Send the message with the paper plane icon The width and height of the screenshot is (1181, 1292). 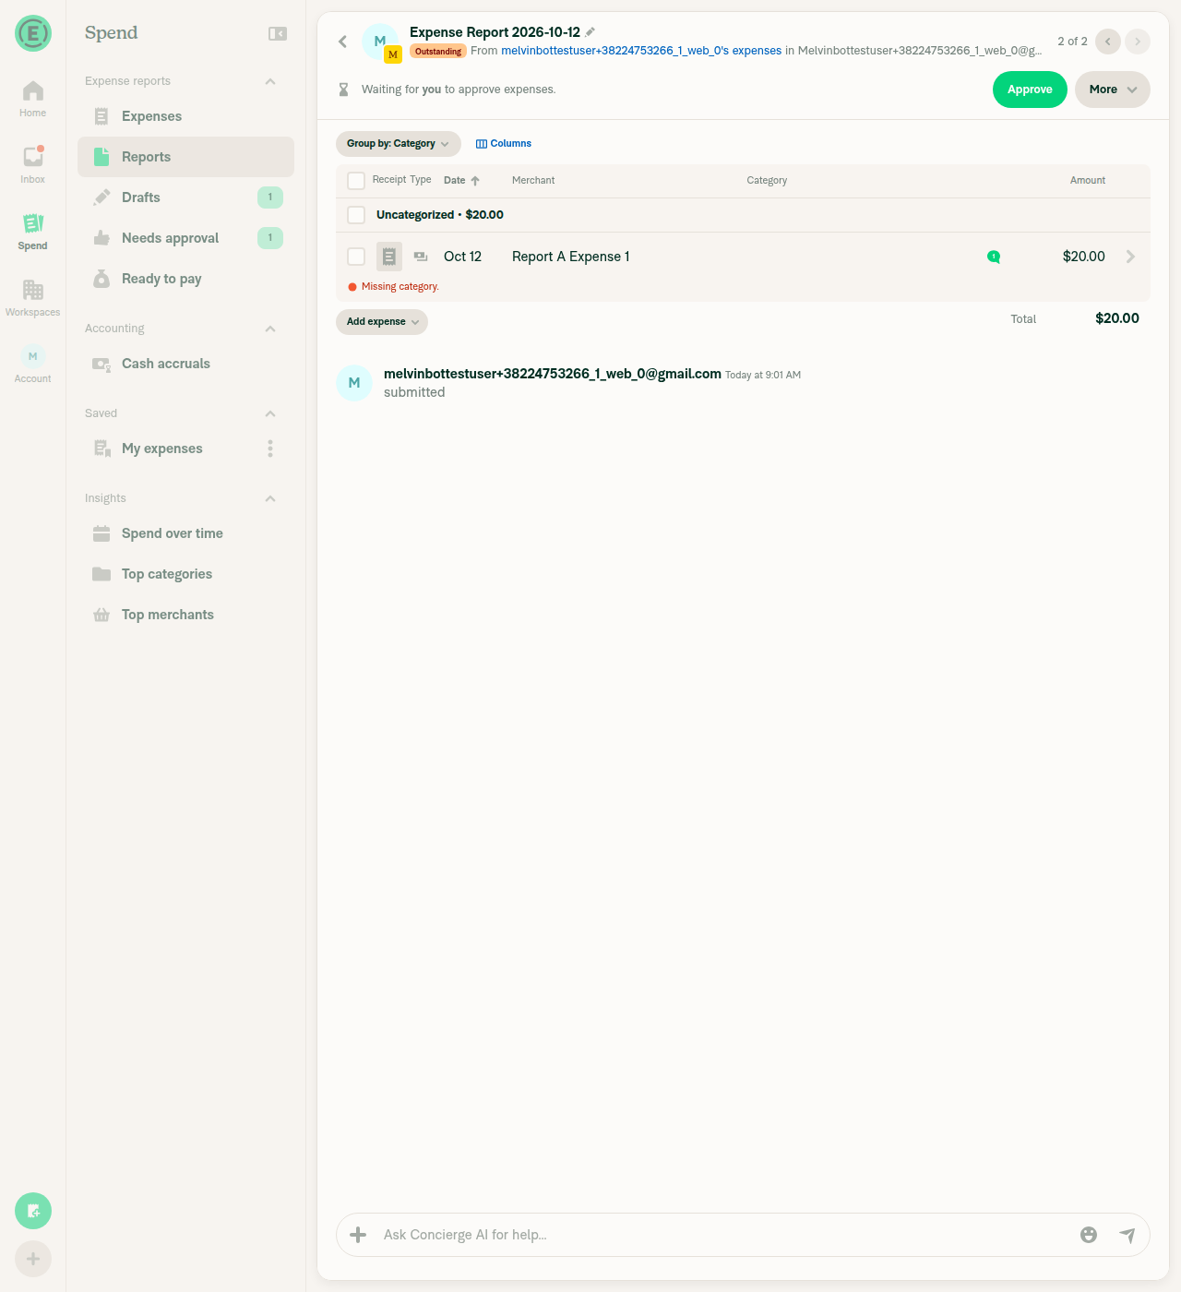click(x=1127, y=1235)
